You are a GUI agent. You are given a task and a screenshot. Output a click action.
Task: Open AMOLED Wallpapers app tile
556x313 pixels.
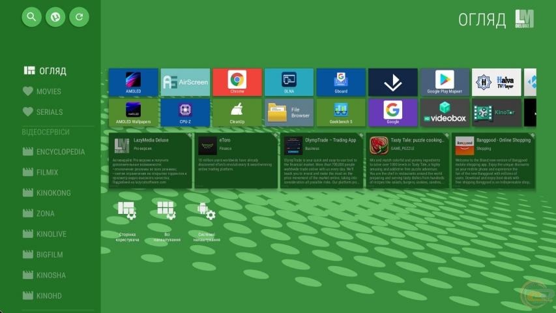point(134,113)
